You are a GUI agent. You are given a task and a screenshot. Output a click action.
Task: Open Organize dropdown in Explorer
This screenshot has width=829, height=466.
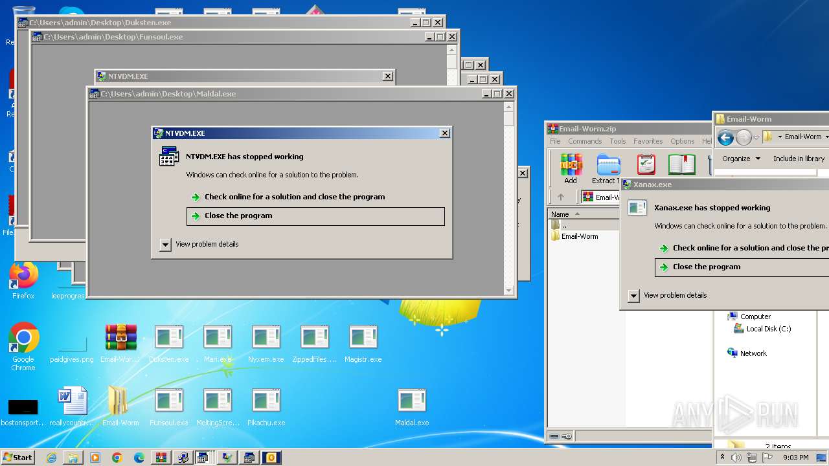click(x=741, y=159)
